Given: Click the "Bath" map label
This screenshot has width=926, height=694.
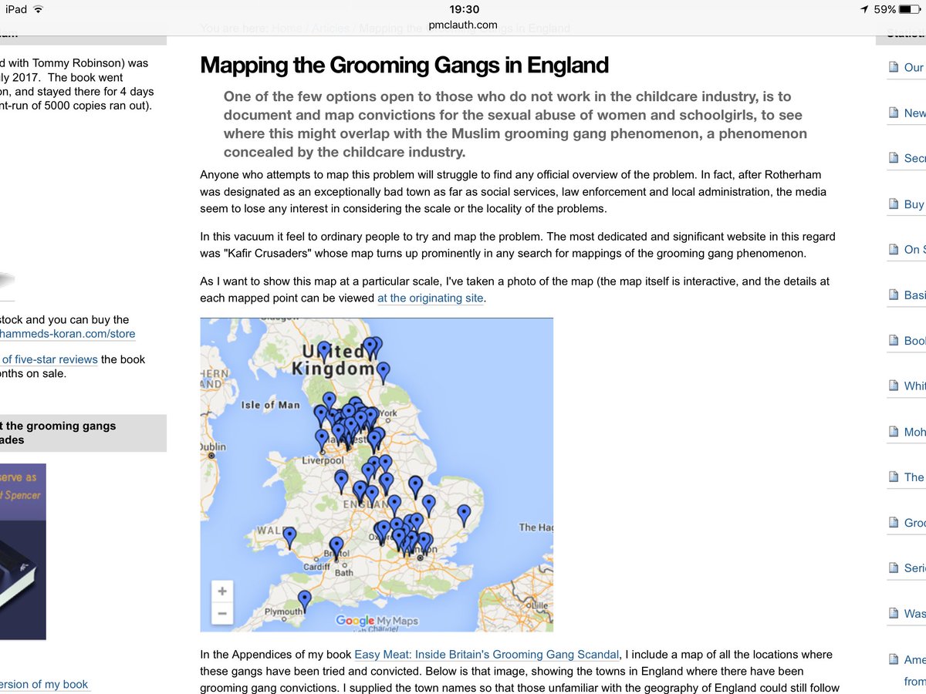Looking at the screenshot, I should coord(344,573).
